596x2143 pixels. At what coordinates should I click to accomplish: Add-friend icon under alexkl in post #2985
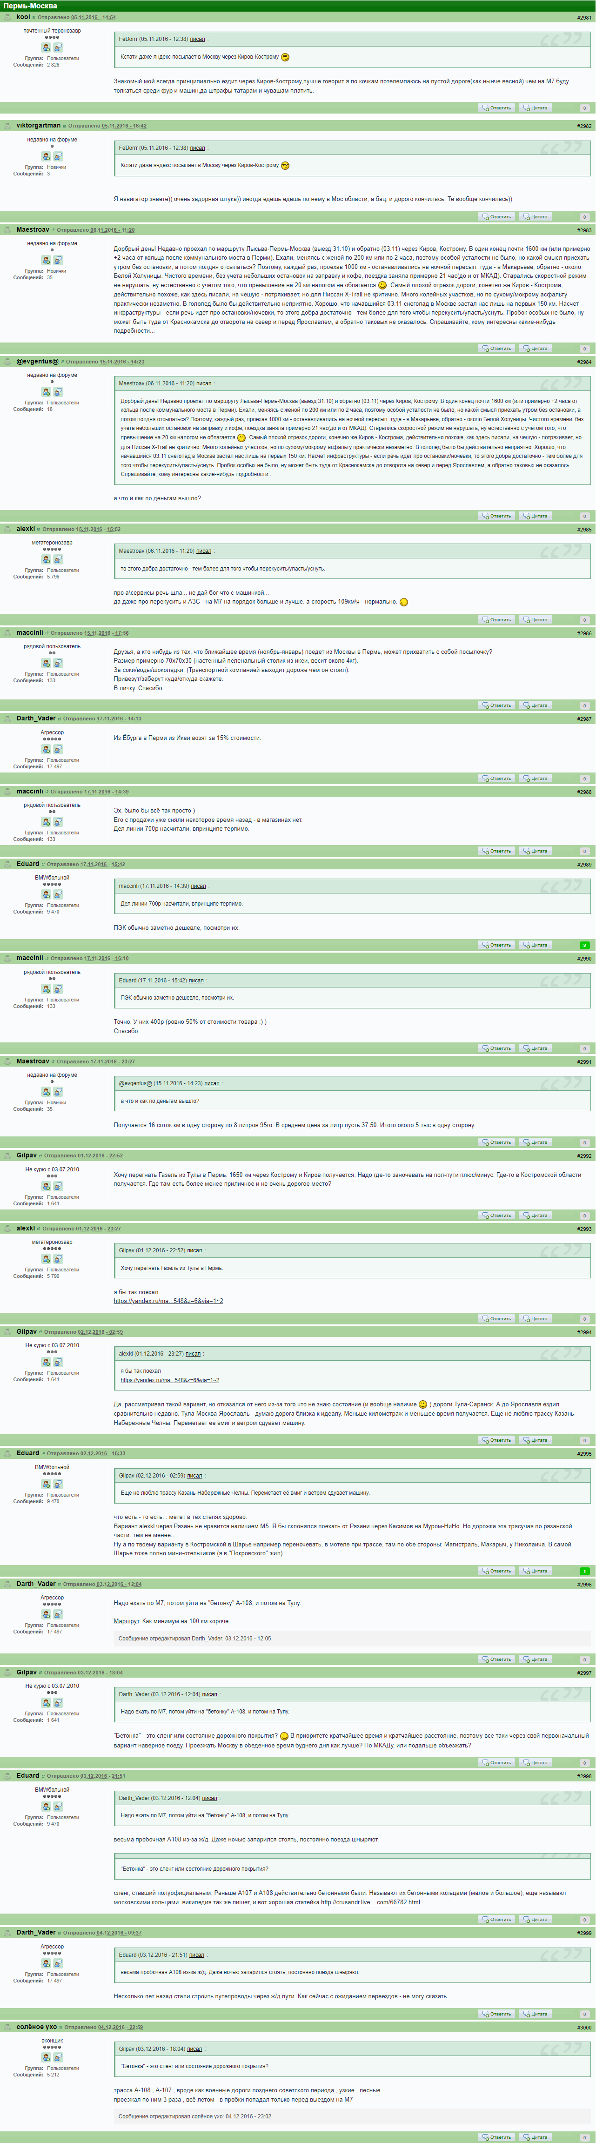click(x=47, y=559)
